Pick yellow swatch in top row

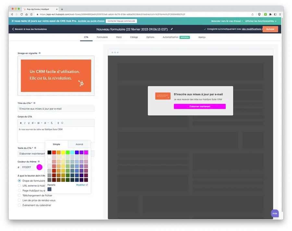coord(63,152)
